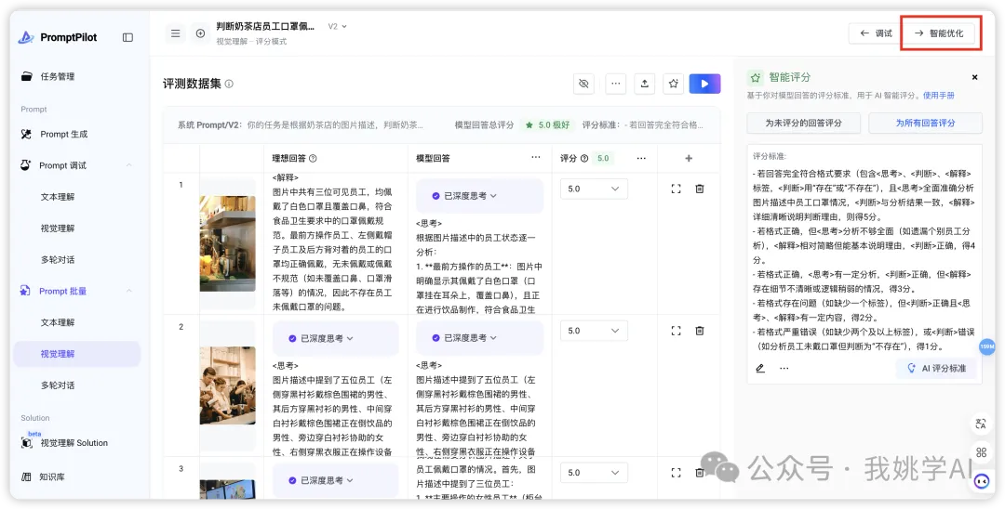1005x509 pixels.
Task: Click the upload export icon
Action: click(644, 84)
